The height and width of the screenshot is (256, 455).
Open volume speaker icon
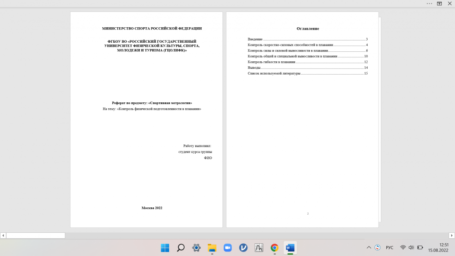coord(411,248)
